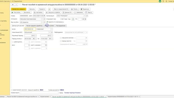Go forward with the right arrow
This screenshot has width=174, height=98.
16,5
